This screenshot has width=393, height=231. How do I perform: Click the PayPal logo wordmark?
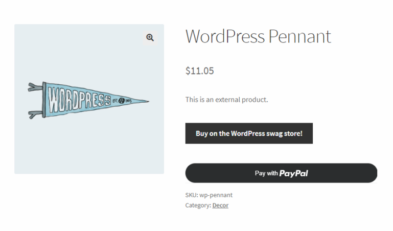click(x=294, y=173)
